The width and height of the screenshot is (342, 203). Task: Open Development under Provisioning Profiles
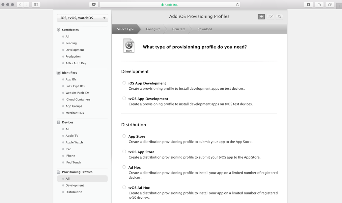(75, 185)
